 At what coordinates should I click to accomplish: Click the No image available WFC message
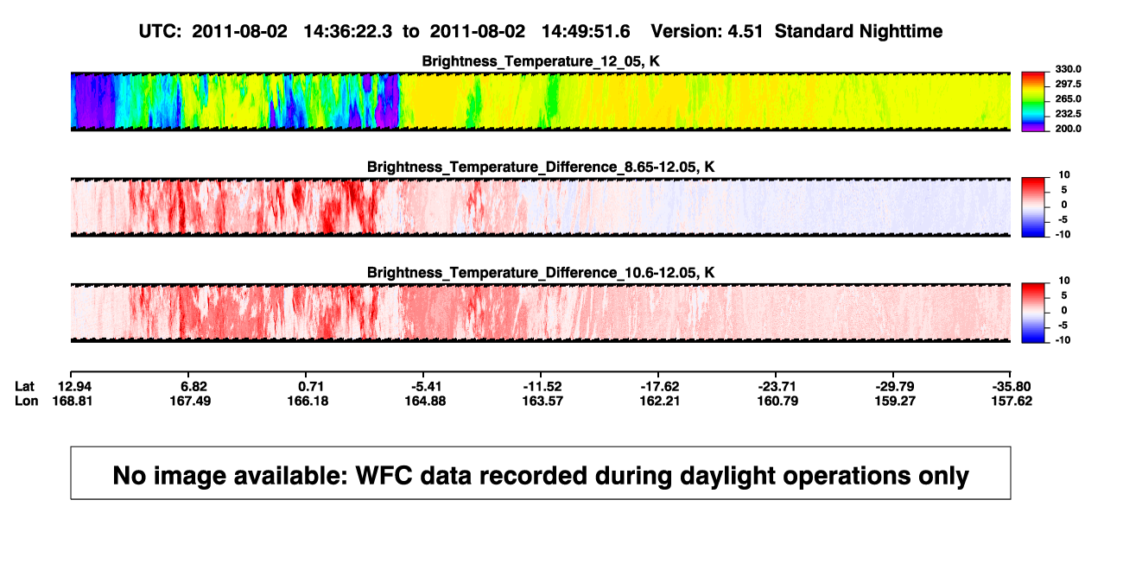coord(541,475)
